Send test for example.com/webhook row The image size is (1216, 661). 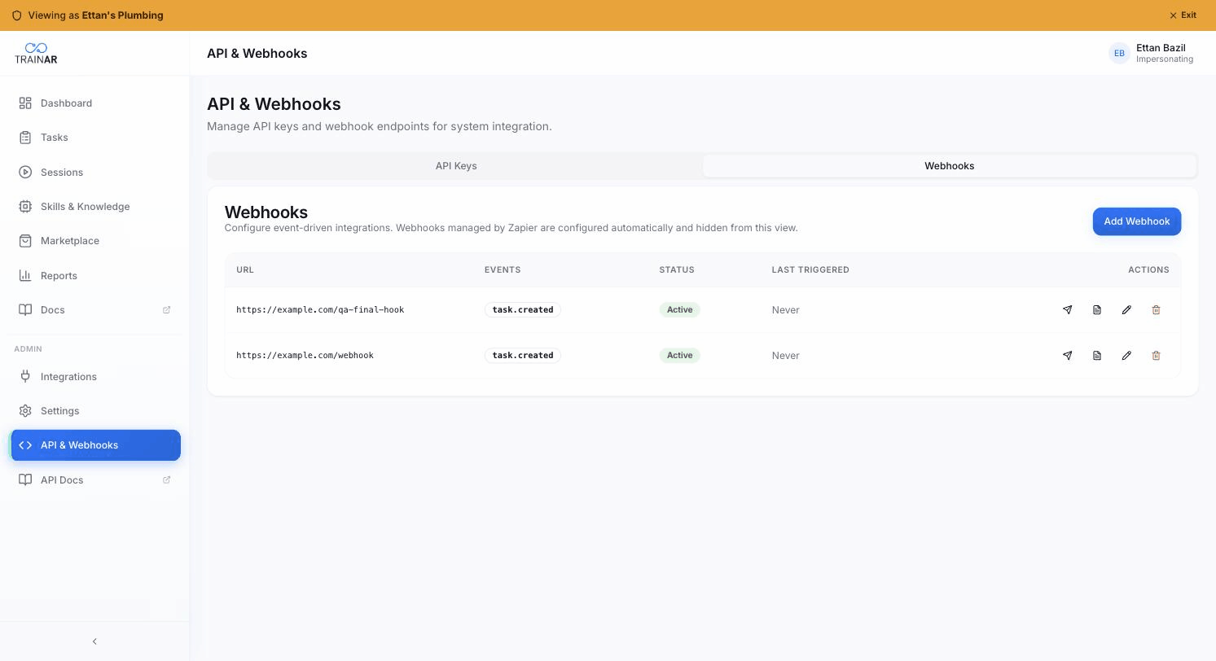click(1067, 355)
